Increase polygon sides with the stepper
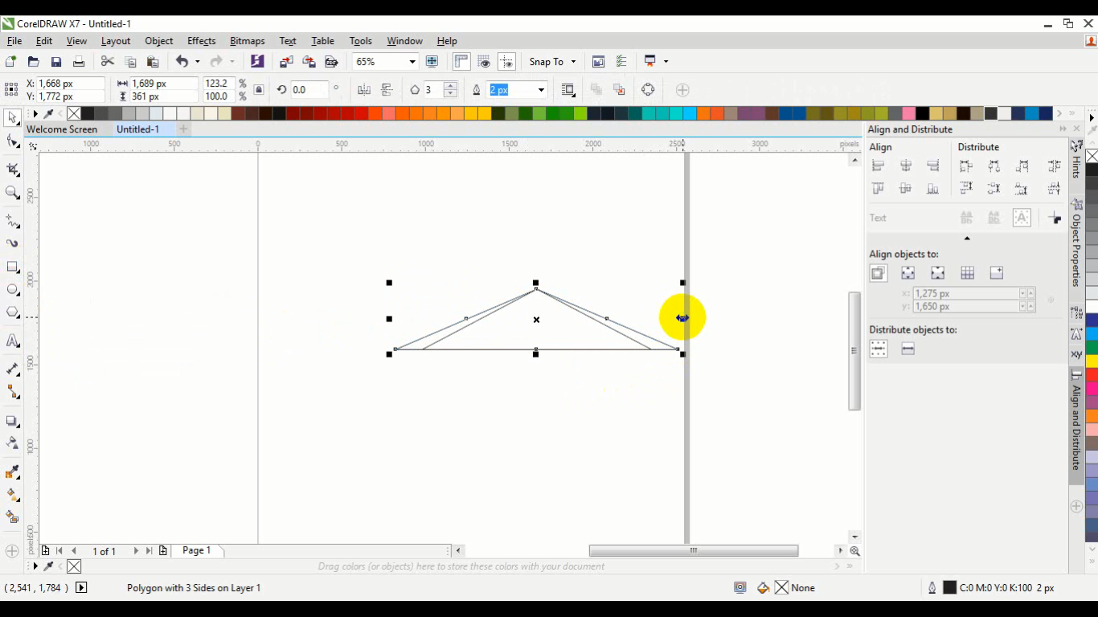 pos(450,86)
